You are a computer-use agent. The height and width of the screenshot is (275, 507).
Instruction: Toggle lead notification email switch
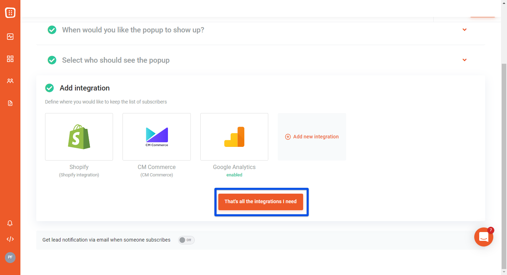[x=186, y=240]
